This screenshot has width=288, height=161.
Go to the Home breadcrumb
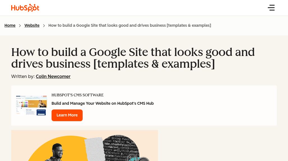tap(10, 25)
